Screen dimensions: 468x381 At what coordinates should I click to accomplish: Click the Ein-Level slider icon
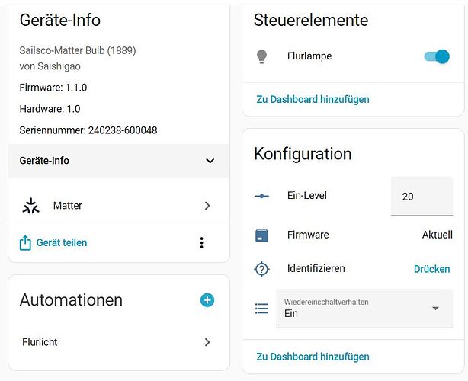262,196
